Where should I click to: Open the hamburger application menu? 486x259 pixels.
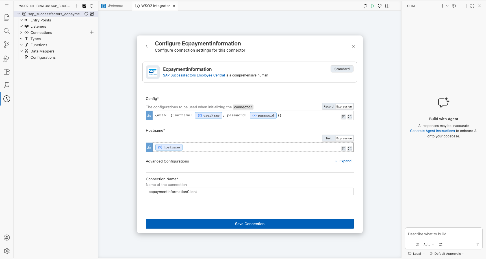[7, 6]
